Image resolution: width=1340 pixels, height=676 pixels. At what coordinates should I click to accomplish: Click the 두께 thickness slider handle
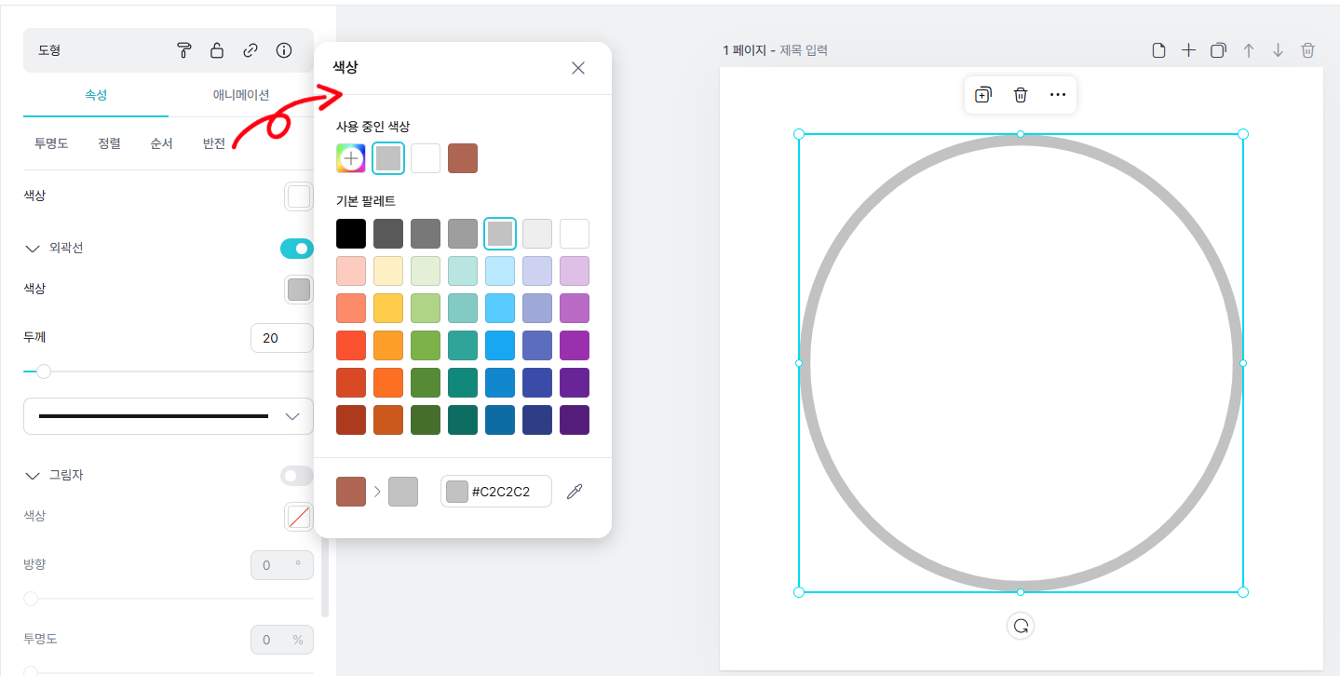pos(43,372)
